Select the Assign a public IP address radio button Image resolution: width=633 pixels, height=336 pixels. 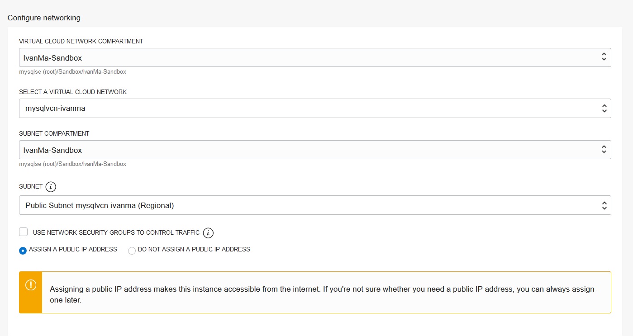23,251
